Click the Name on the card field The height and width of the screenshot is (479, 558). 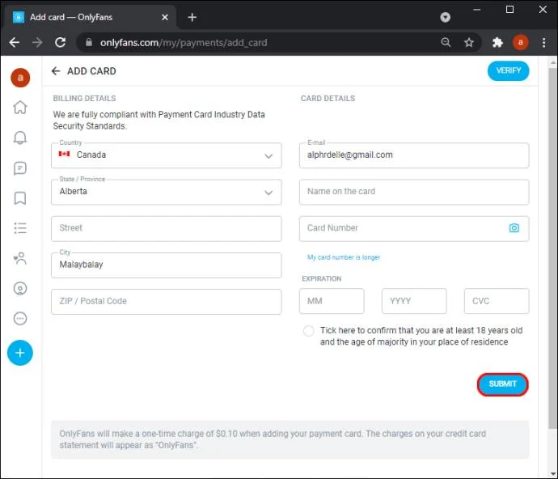[413, 192]
